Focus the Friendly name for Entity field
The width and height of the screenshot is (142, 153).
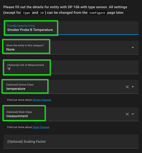tap(71, 28)
